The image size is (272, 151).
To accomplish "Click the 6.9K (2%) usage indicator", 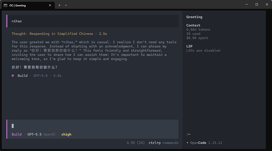I will point(136,143).
